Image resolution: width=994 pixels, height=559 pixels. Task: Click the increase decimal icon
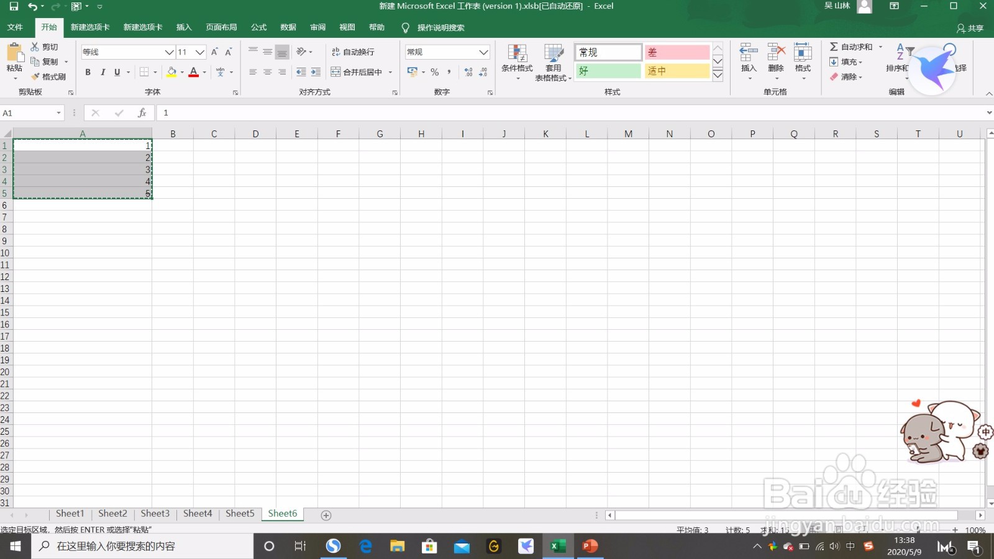coord(468,72)
